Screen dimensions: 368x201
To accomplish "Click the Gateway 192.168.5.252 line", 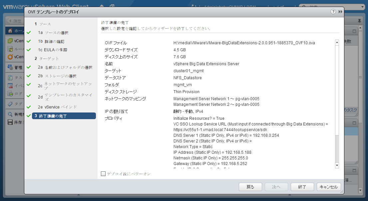I will click(210, 163).
